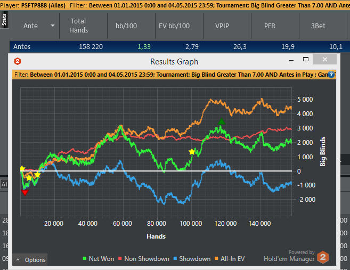Click the HM2 icon in Results Graph title bar
350x270 pixels.
[18, 61]
